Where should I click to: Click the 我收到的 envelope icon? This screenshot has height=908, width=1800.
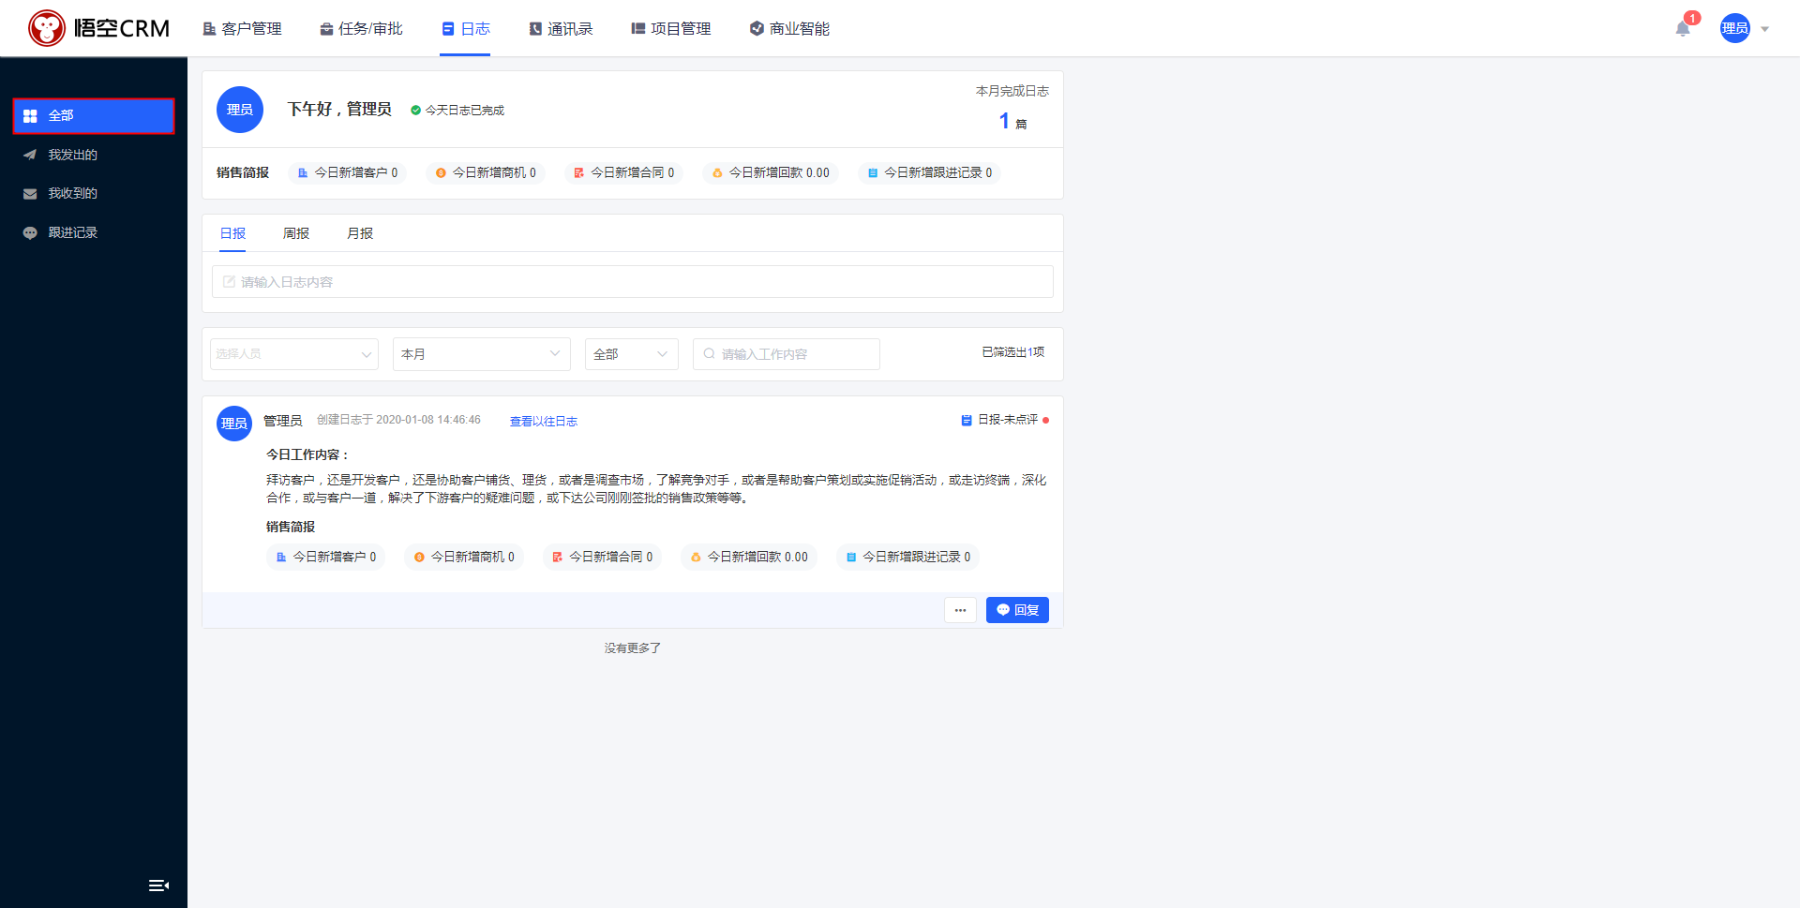[x=30, y=193]
